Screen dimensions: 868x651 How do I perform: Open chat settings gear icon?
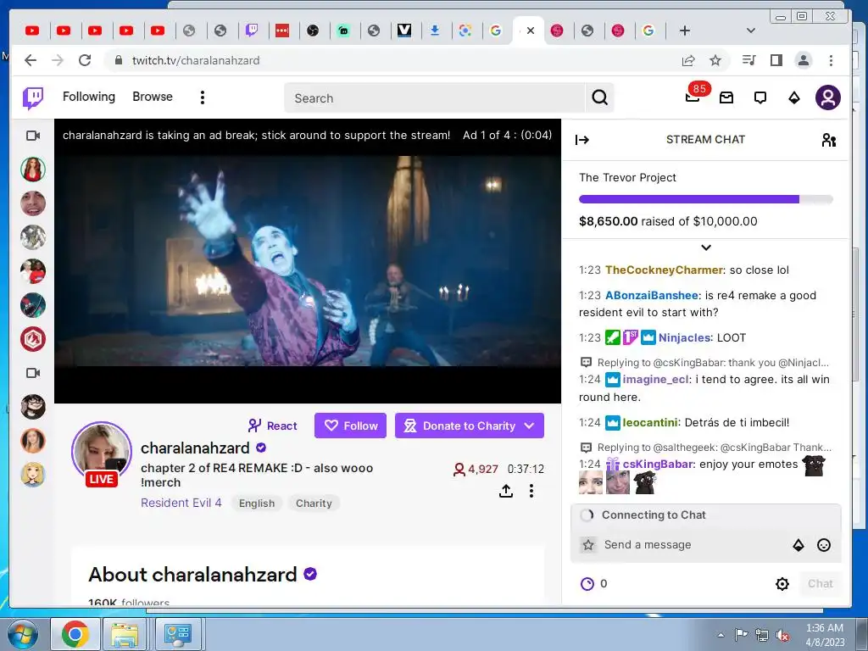tap(782, 584)
